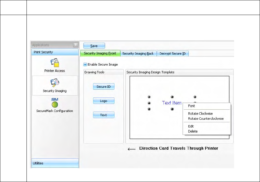Click the Security Imaging Design Template heading

coord(150,72)
